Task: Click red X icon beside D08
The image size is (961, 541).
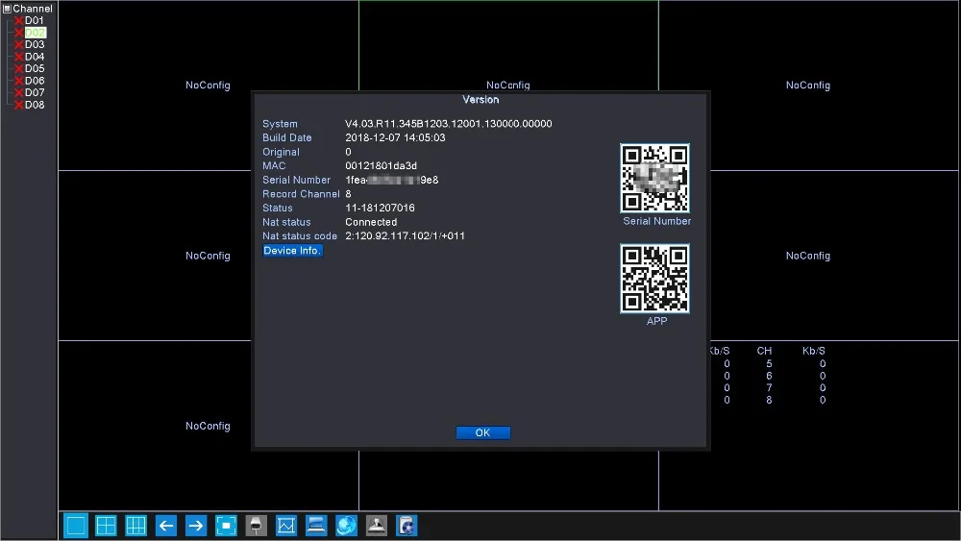Action: click(x=19, y=105)
